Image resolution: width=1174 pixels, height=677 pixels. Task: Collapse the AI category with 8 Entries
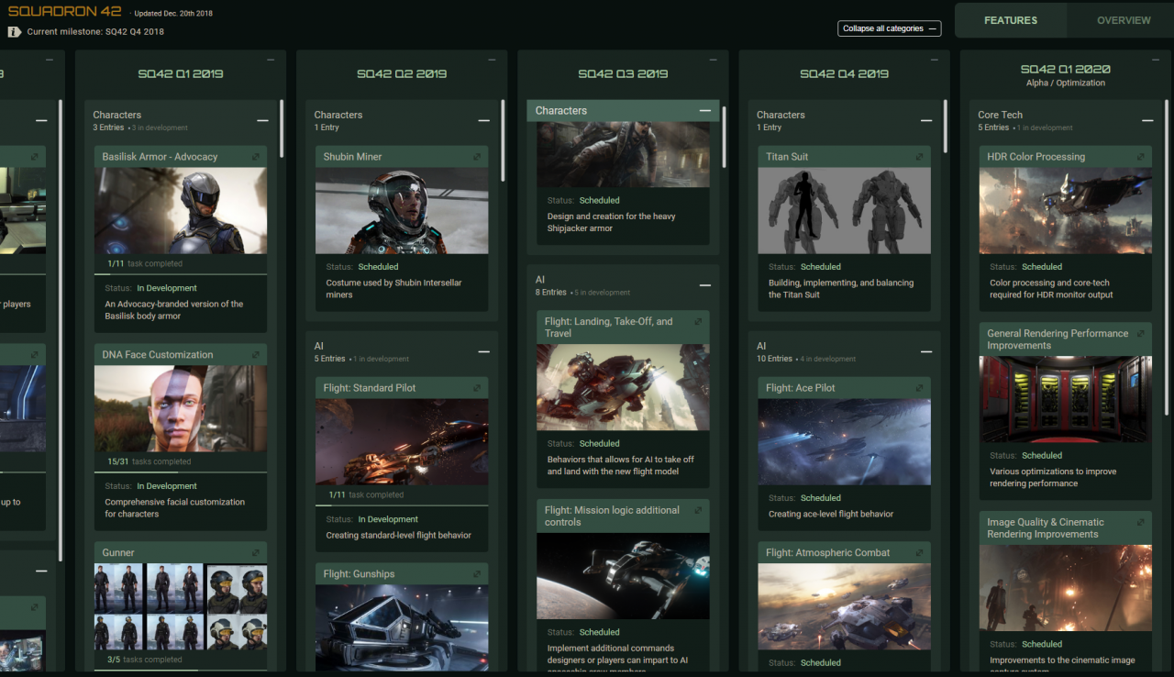click(x=705, y=286)
